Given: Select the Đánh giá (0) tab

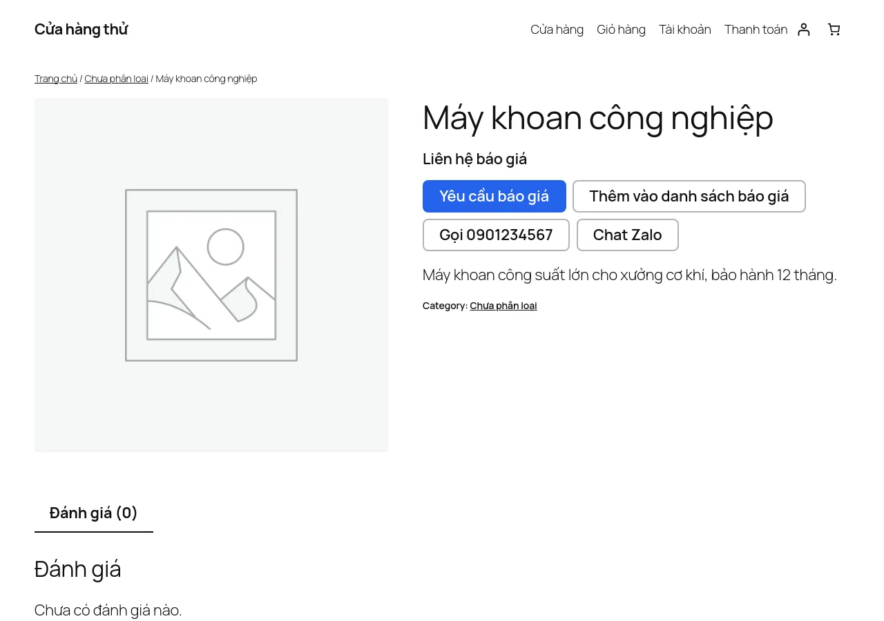Looking at the screenshot, I should point(94,513).
